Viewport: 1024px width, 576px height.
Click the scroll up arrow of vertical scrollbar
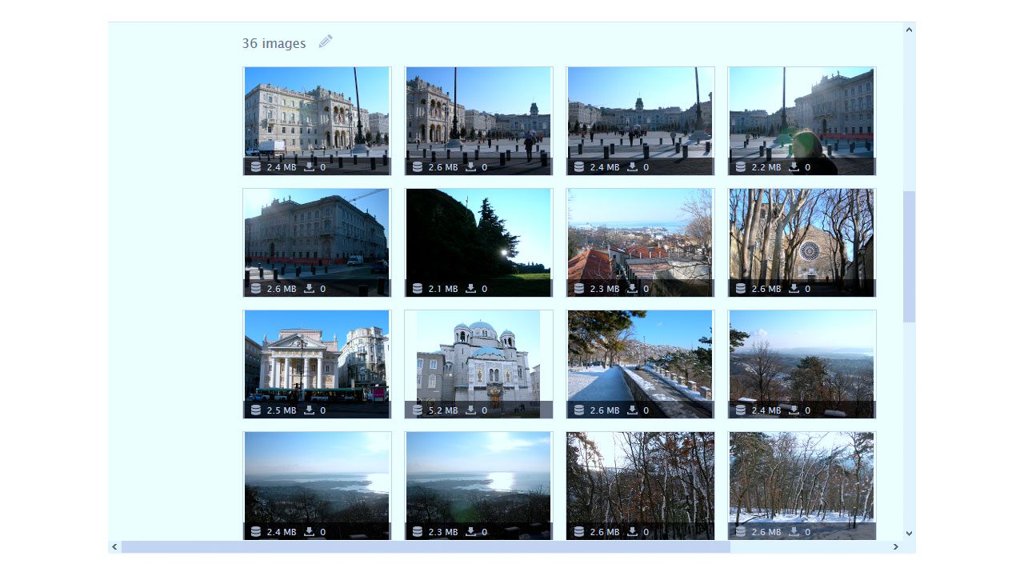tap(910, 30)
